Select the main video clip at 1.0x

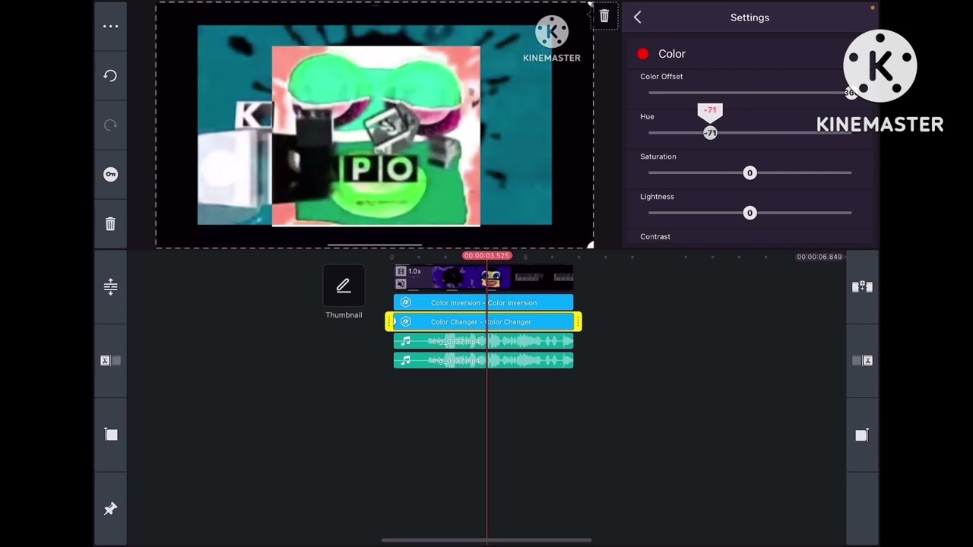483,277
